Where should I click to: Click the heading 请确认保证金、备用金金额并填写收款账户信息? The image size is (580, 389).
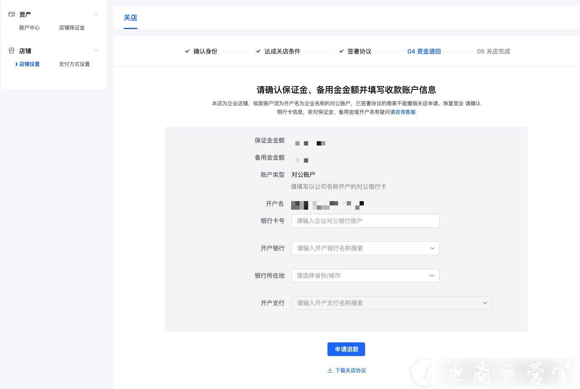(x=346, y=90)
